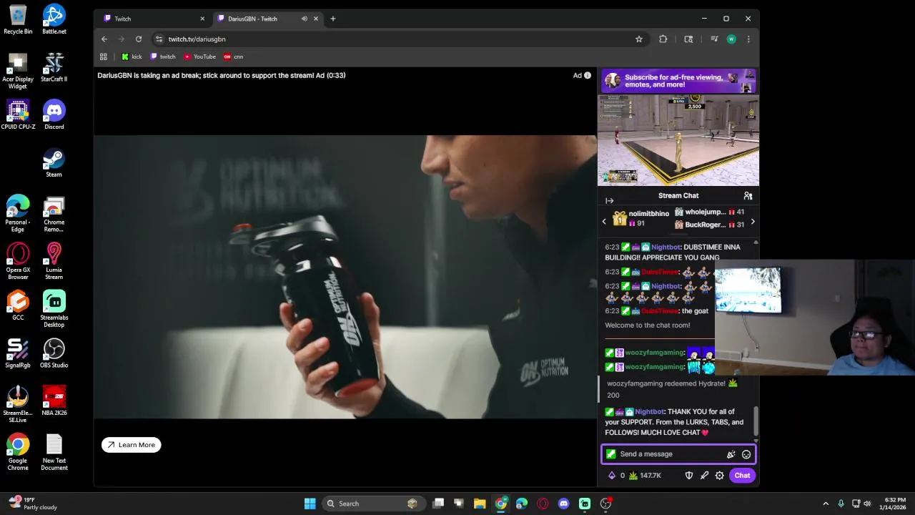
Task: Open nolimitbhino top gifter entry
Action: click(640, 218)
